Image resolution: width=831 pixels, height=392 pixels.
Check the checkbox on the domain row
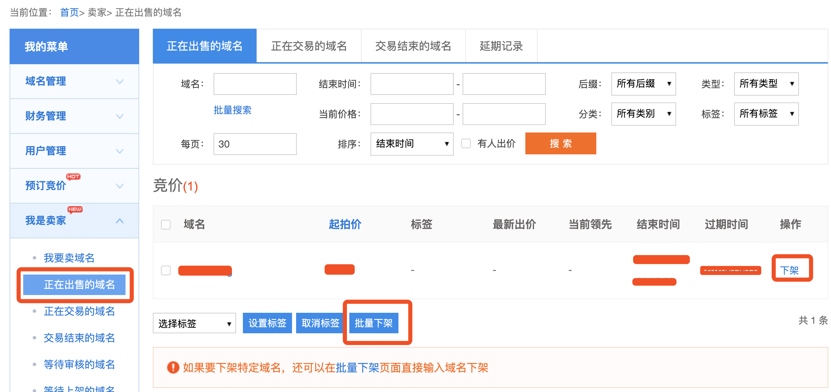tap(166, 270)
